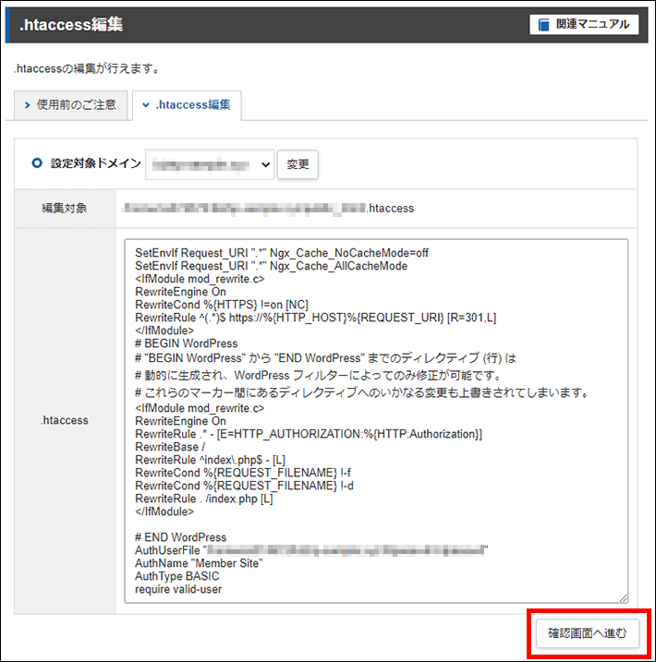The width and height of the screenshot is (656, 662).
Task: Click the 変更 button
Action: [298, 164]
